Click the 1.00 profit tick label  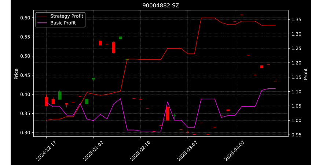[296, 121]
